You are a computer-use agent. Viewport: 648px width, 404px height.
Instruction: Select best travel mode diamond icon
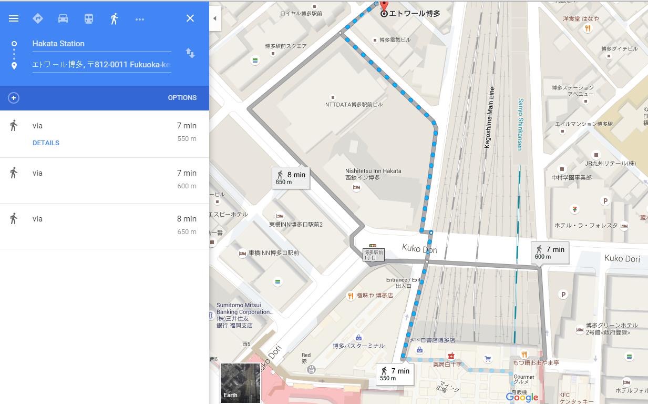click(38, 18)
